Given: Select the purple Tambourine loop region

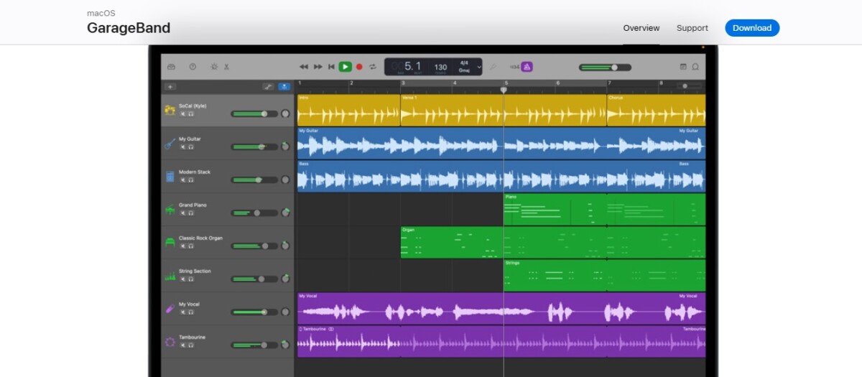Looking at the screenshot, I should (501, 341).
